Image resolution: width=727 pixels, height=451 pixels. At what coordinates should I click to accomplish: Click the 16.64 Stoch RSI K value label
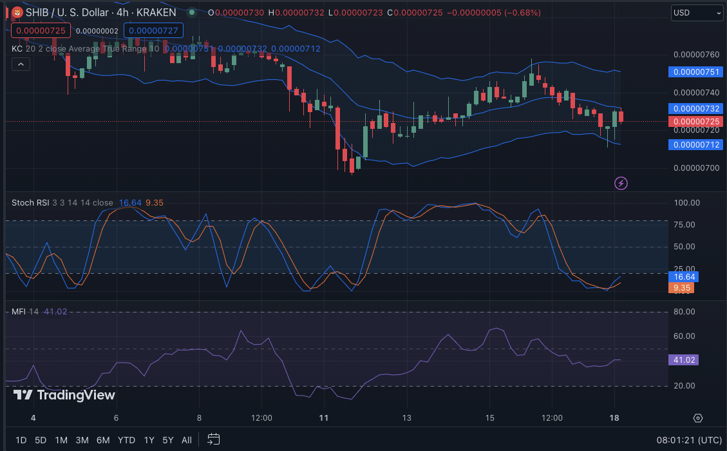[684, 277]
